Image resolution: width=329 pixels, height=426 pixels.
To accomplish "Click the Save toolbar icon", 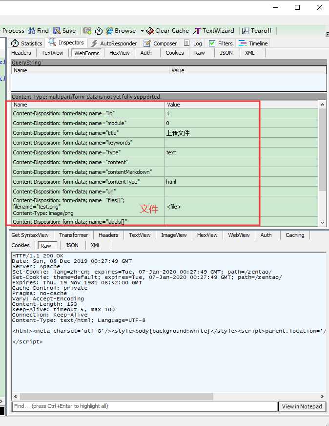I will point(57,31).
